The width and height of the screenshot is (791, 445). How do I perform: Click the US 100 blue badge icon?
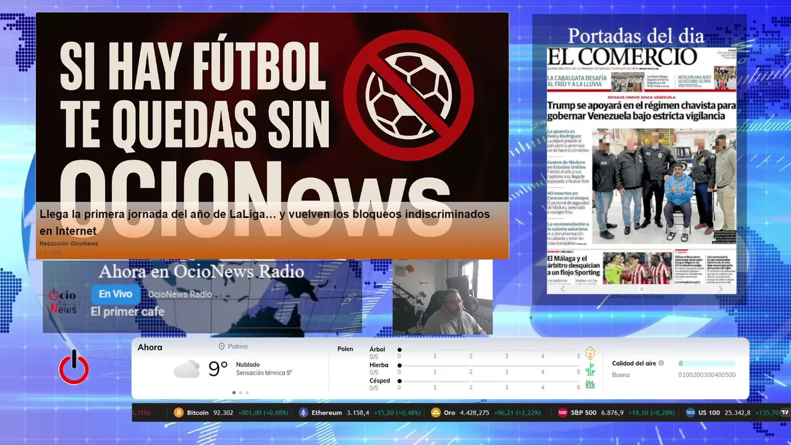pyautogui.click(x=690, y=412)
